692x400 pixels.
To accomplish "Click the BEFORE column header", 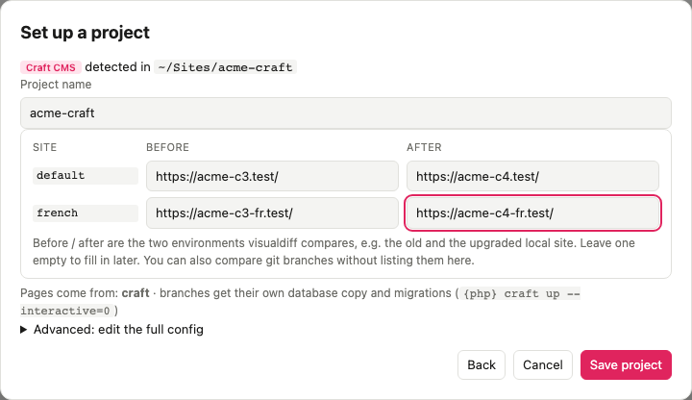I will pyautogui.click(x=167, y=147).
